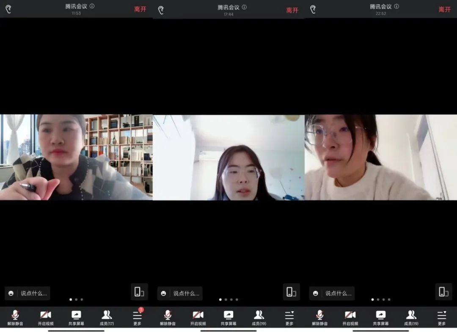This screenshot has width=457, height=334.
Task: Click the ear audio icon in 11:53 meeting
Action: pyautogui.click(x=8, y=9)
